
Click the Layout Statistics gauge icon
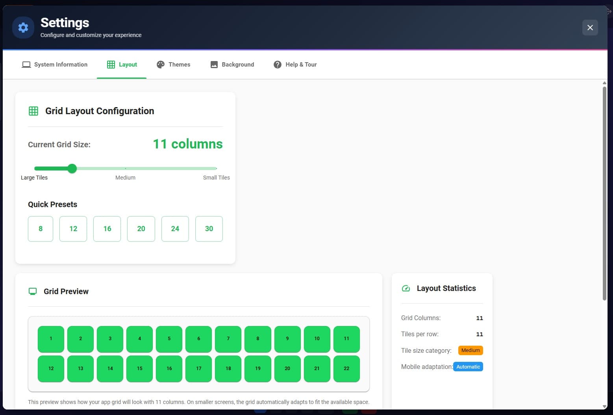[x=406, y=288]
